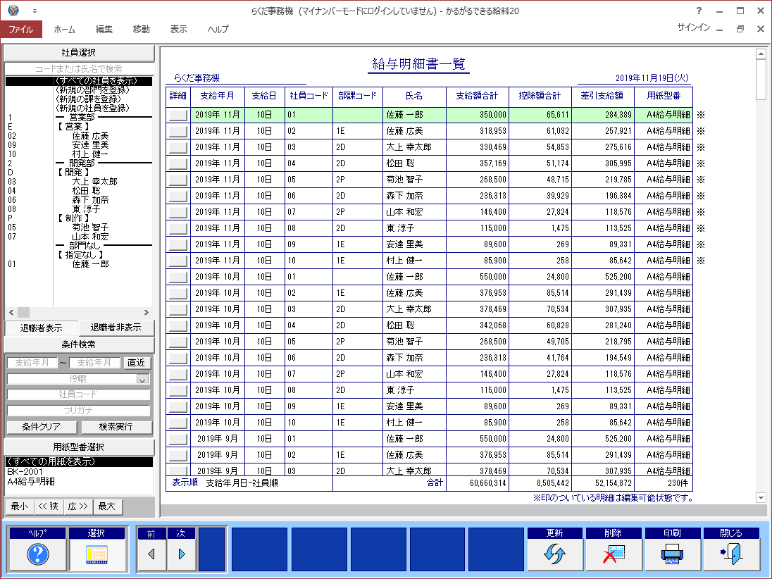
Task: Toggle 退職者非表示 option
Action: [x=116, y=328]
